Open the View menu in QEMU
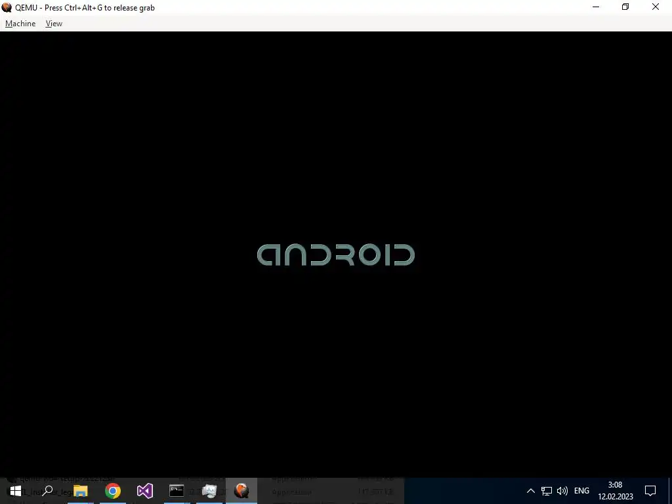 click(x=54, y=24)
